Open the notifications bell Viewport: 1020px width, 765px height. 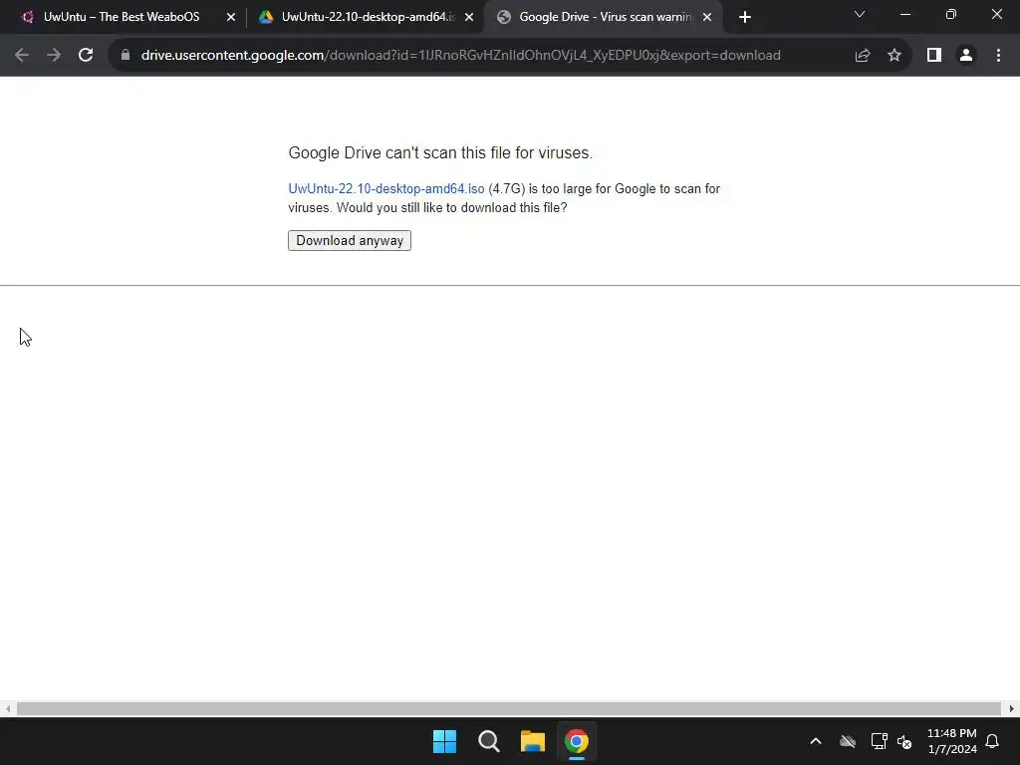point(993,741)
